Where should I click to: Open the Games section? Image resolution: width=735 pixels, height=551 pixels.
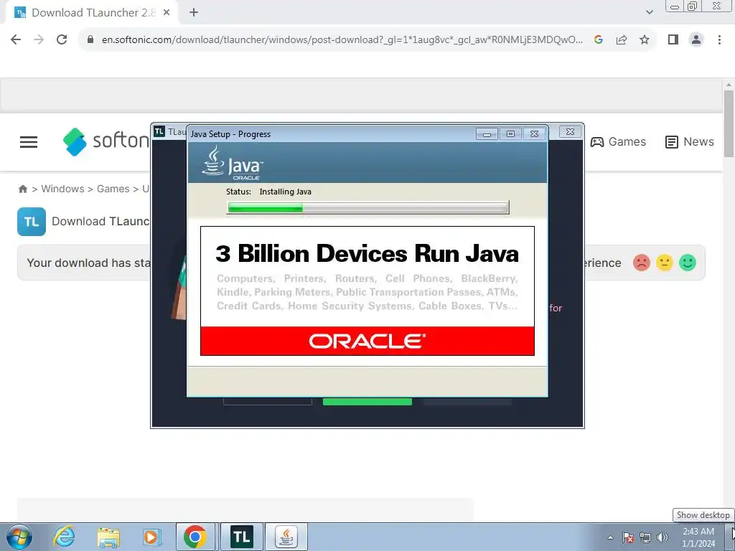tap(618, 141)
